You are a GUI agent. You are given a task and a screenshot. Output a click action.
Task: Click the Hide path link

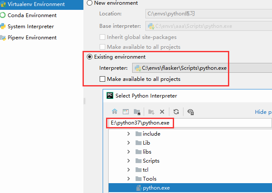pos(263,112)
